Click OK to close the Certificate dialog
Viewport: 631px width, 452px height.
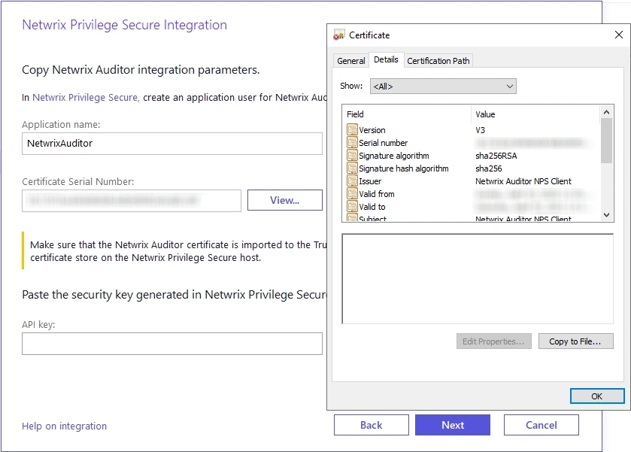point(596,396)
